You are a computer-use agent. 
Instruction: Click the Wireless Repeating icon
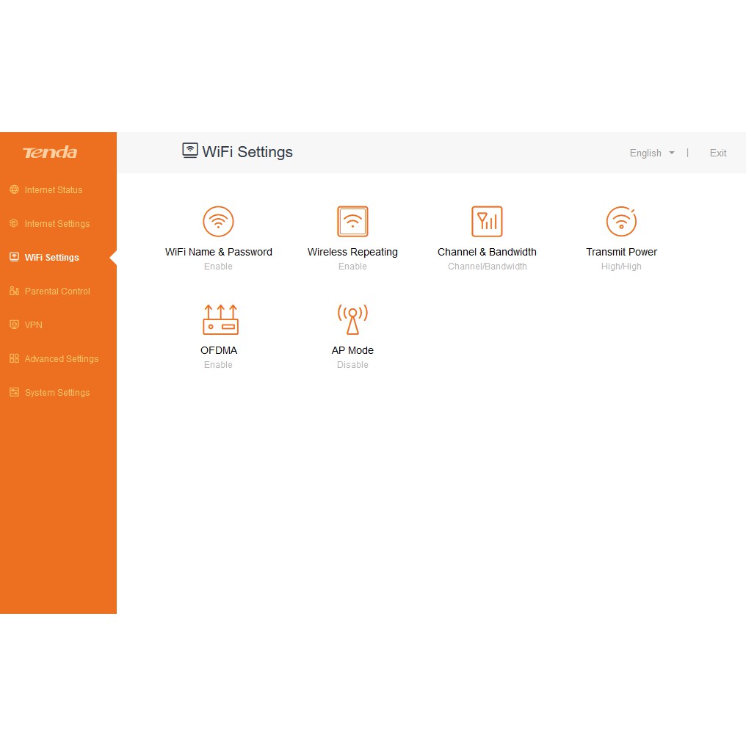click(352, 221)
